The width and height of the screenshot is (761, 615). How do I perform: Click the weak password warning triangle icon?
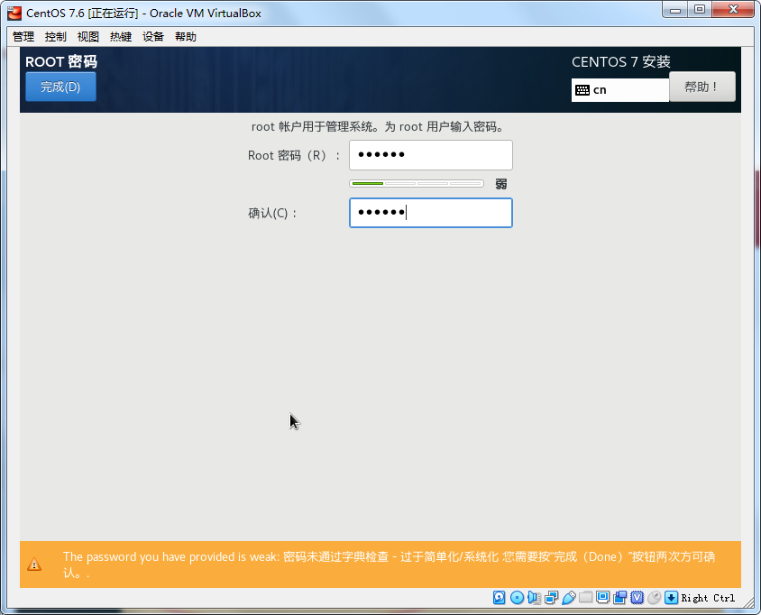click(x=34, y=565)
